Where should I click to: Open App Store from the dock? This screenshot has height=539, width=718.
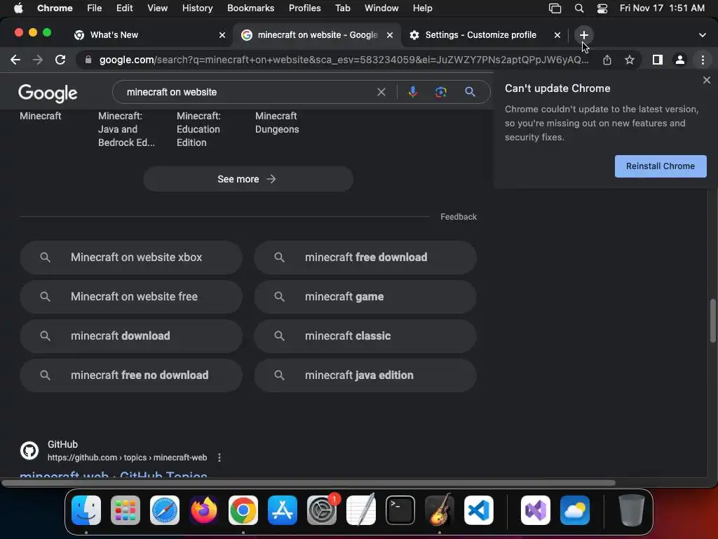283,510
